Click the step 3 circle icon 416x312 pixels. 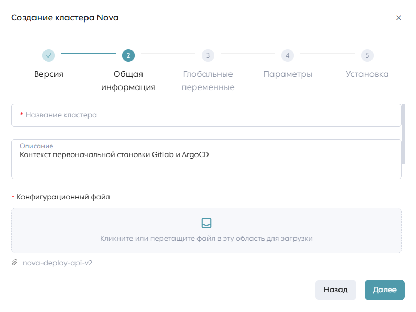point(207,55)
